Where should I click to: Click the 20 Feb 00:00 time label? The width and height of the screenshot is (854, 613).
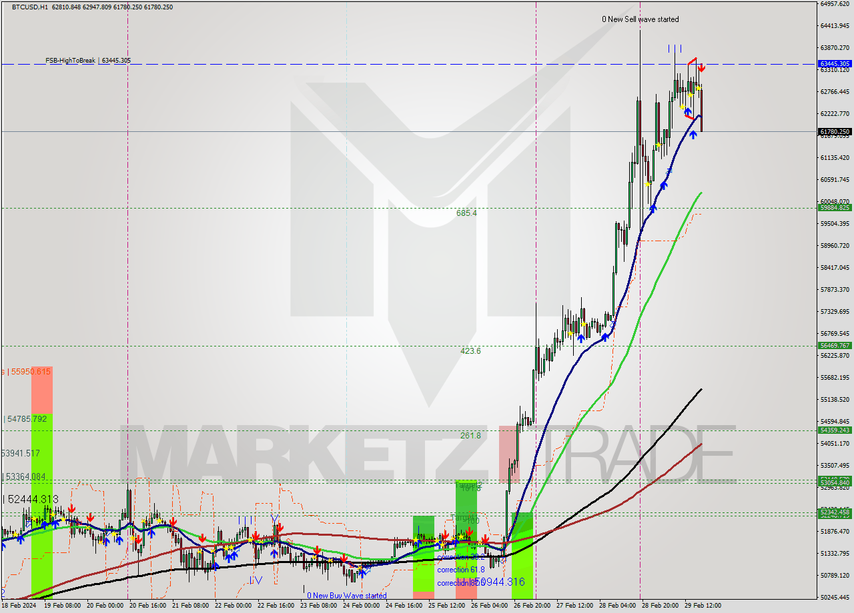pyautogui.click(x=105, y=606)
